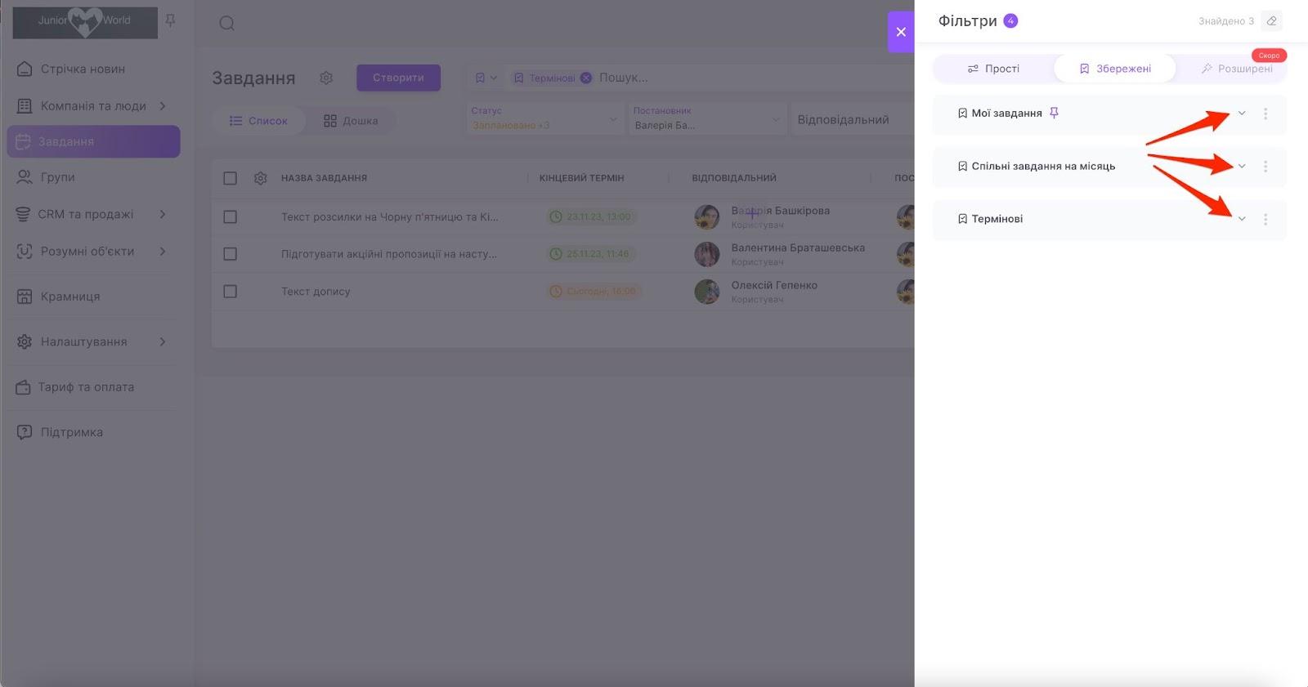This screenshot has height=687, width=1308.
Task: Open task Текст розсилки на Чорну п'ятницю
Action: coord(390,217)
